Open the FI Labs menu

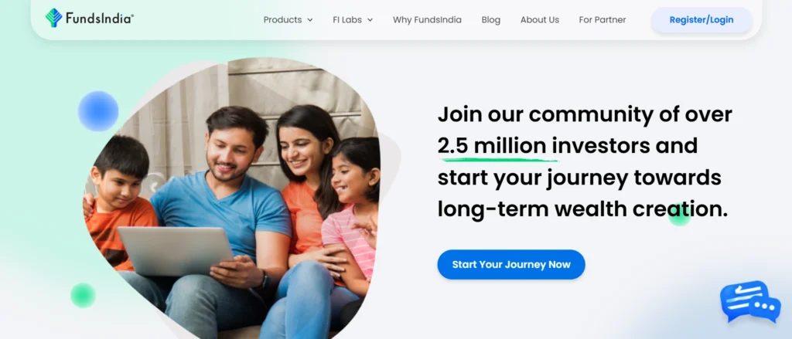(x=353, y=19)
